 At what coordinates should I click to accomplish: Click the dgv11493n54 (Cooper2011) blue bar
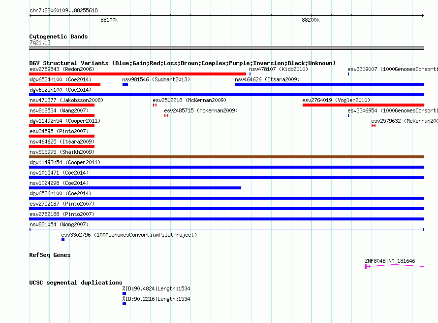click(x=226, y=167)
